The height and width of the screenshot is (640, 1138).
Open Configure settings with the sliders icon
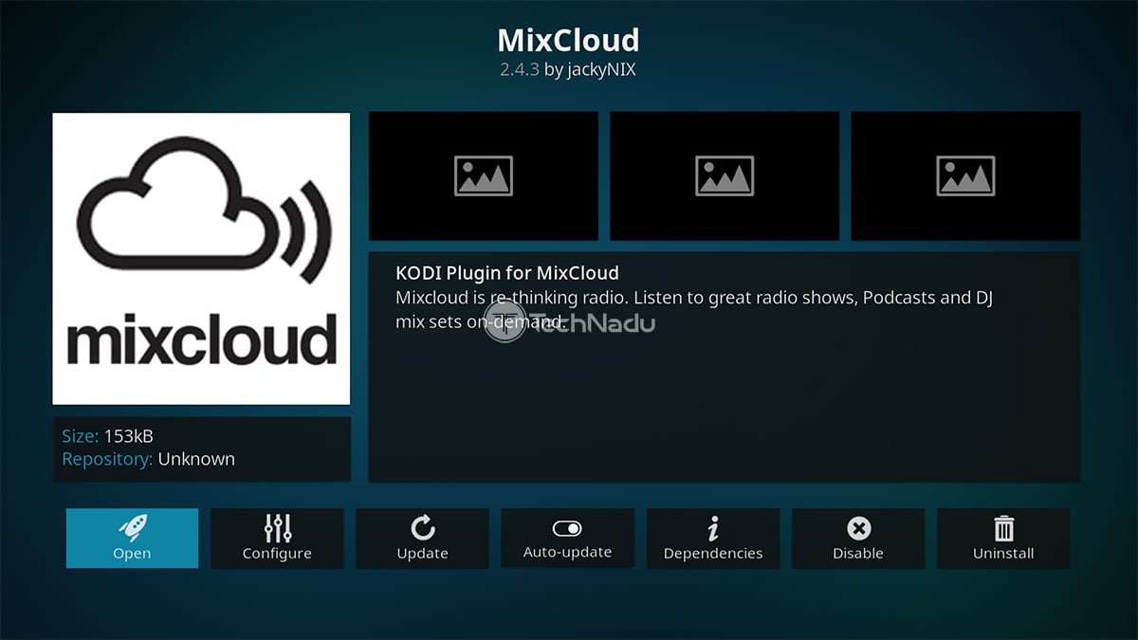pos(277,539)
